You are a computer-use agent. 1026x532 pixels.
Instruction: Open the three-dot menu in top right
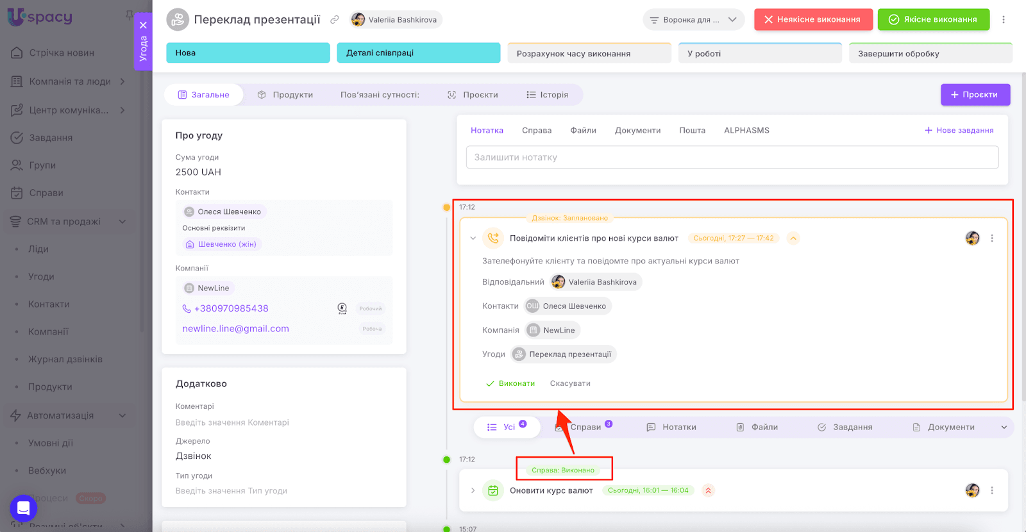point(1004,20)
